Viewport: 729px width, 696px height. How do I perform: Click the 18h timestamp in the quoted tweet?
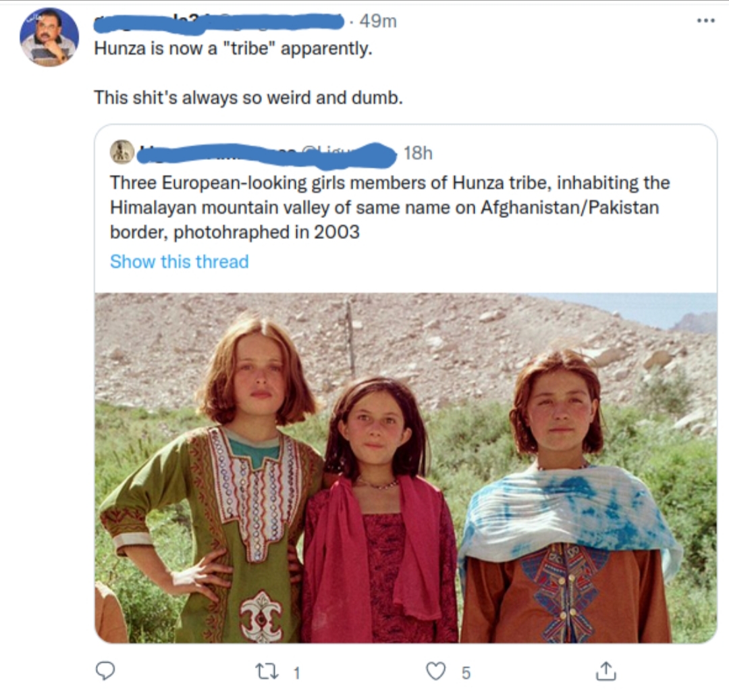[418, 153]
